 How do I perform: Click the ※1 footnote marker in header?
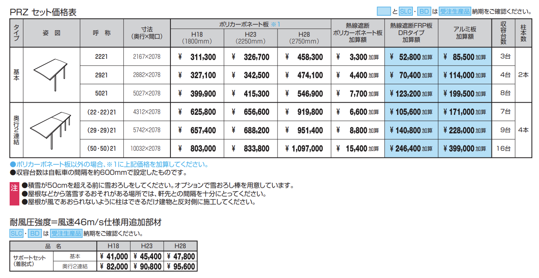pyautogui.click(x=275, y=25)
